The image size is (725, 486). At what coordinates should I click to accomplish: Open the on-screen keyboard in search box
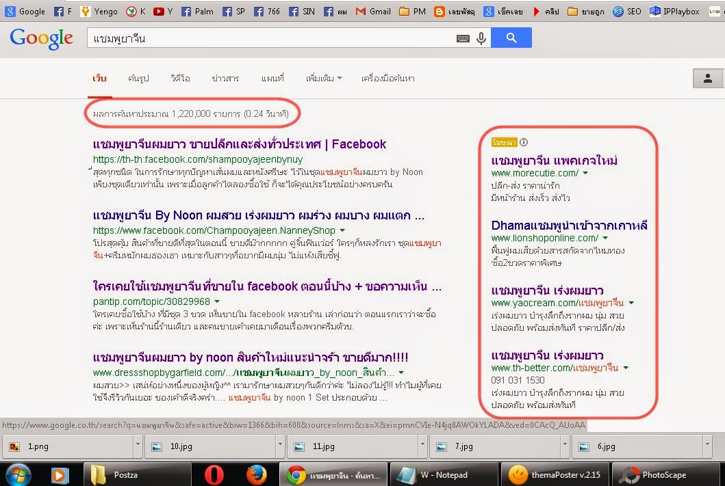pyautogui.click(x=463, y=38)
